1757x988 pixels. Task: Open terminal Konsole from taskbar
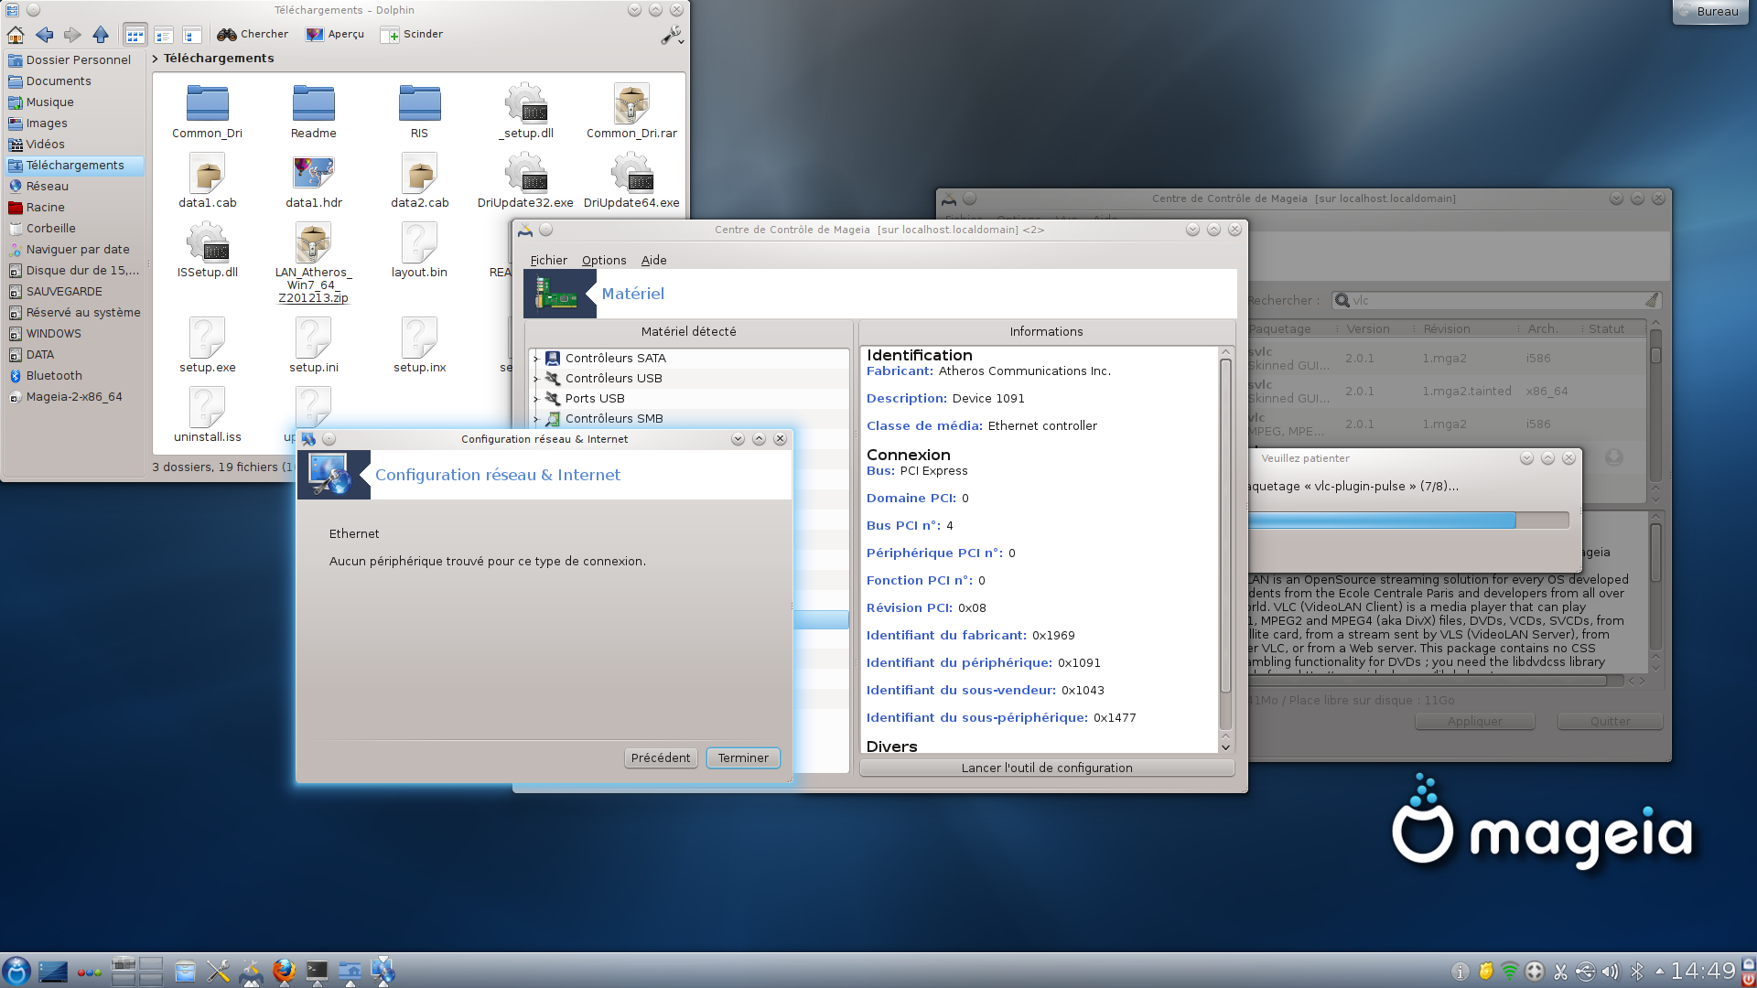click(x=317, y=971)
